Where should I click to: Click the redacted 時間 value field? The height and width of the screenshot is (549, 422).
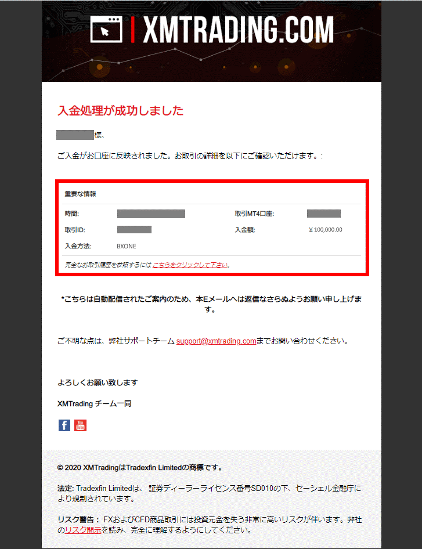(x=151, y=214)
